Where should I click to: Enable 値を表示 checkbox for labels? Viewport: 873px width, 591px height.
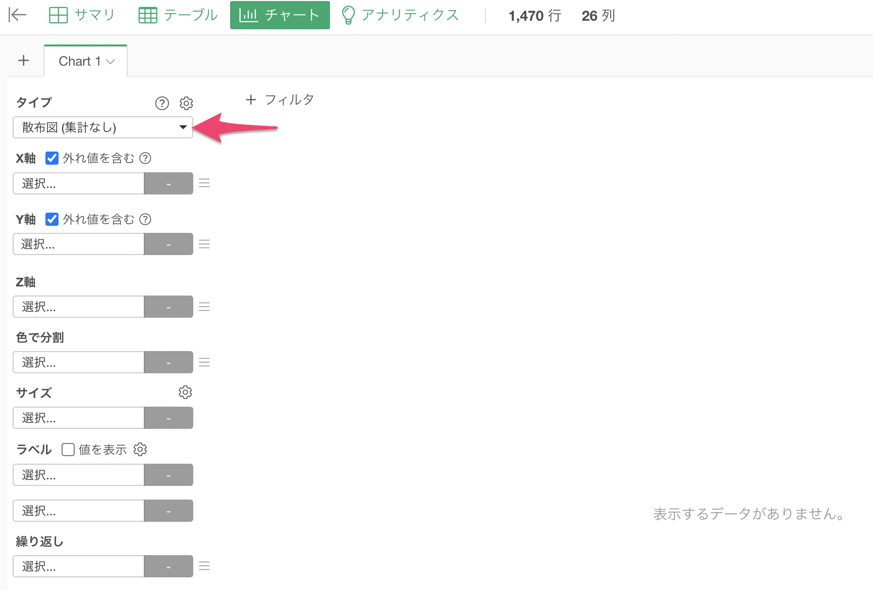click(x=68, y=450)
